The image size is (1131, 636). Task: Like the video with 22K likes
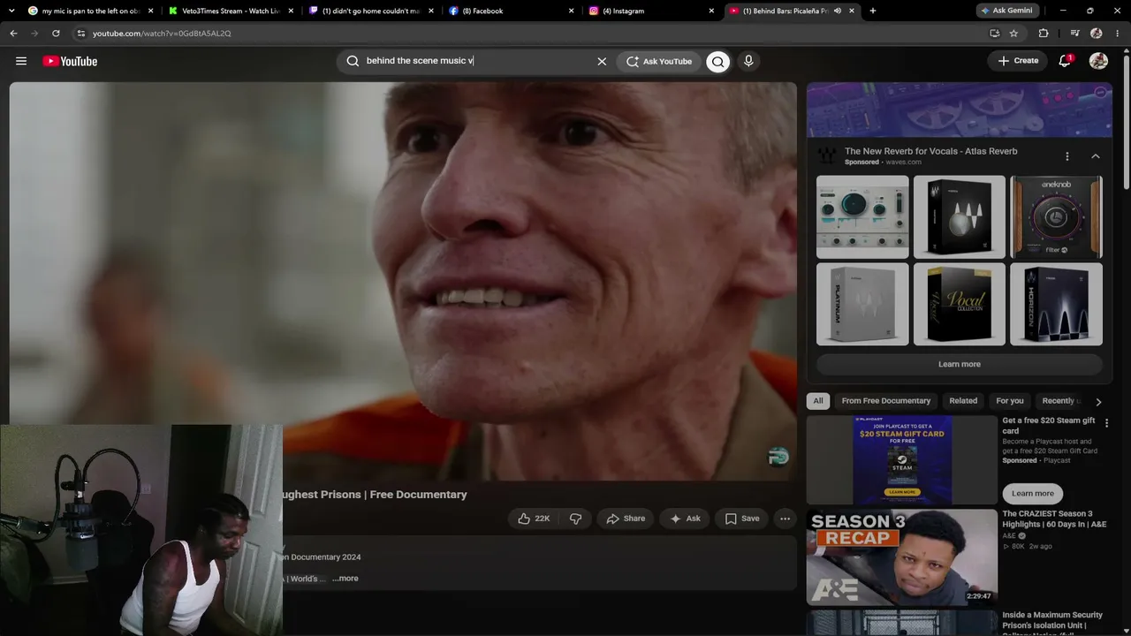point(534,519)
